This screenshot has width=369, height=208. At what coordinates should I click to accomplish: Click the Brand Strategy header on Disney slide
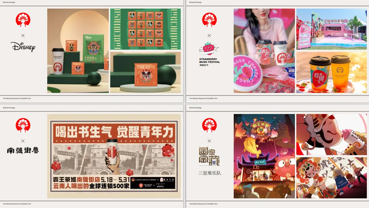(9, 3)
